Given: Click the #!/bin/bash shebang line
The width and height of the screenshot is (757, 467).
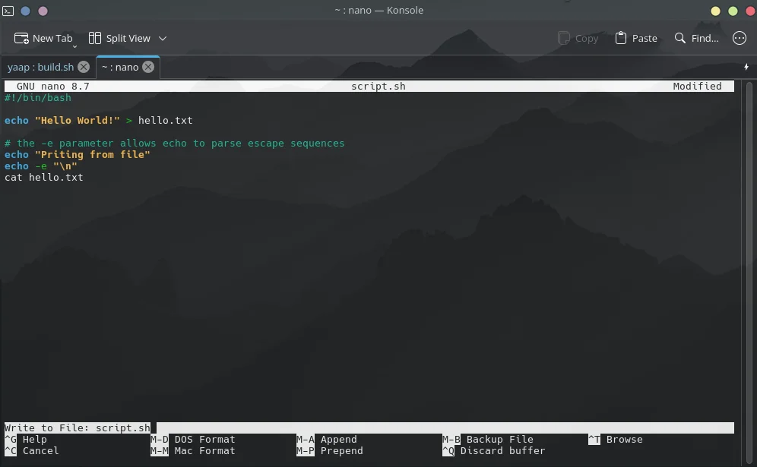Looking at the screenshot, I should click(38, 98).
